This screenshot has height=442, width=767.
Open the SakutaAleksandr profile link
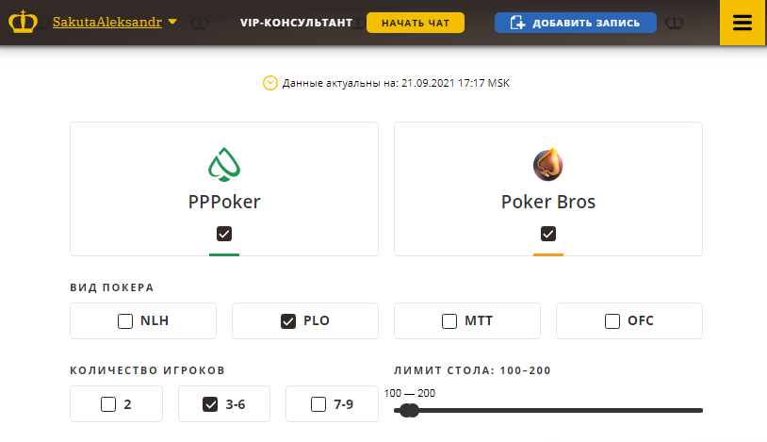click(x=107, y=22)
